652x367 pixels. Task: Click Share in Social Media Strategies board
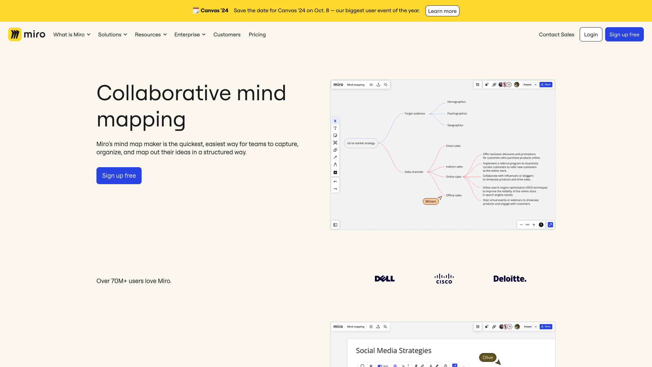(546, 327)
